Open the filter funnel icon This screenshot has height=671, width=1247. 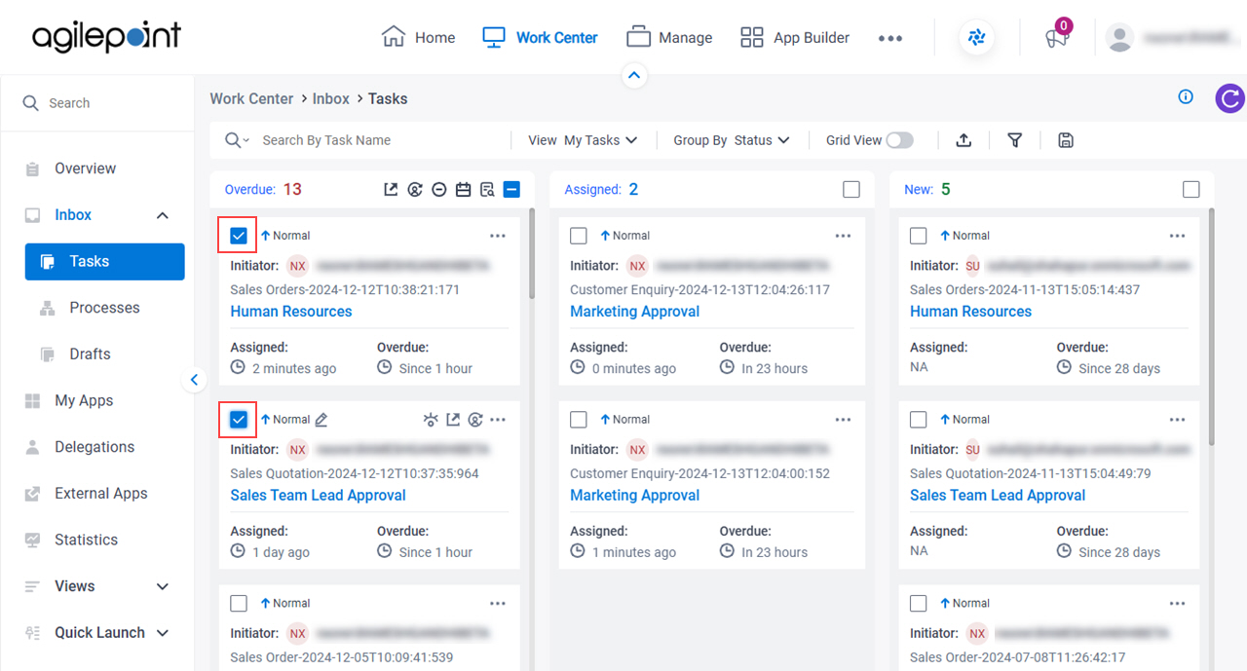point(1015,140)
